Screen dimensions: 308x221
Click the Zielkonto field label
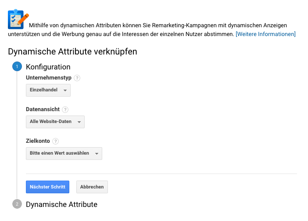38,141
